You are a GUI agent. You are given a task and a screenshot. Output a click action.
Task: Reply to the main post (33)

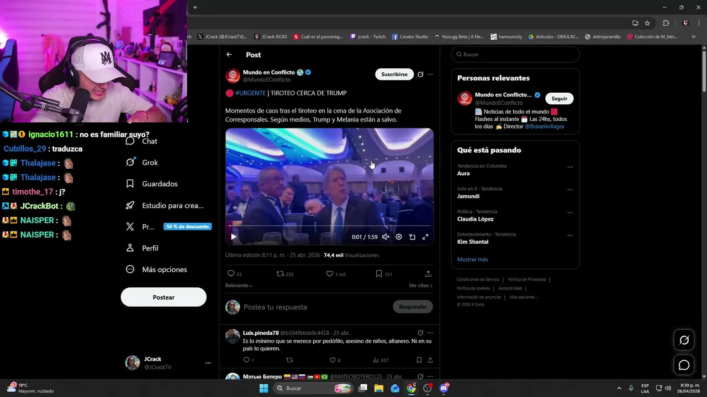[x=234, y=273]
